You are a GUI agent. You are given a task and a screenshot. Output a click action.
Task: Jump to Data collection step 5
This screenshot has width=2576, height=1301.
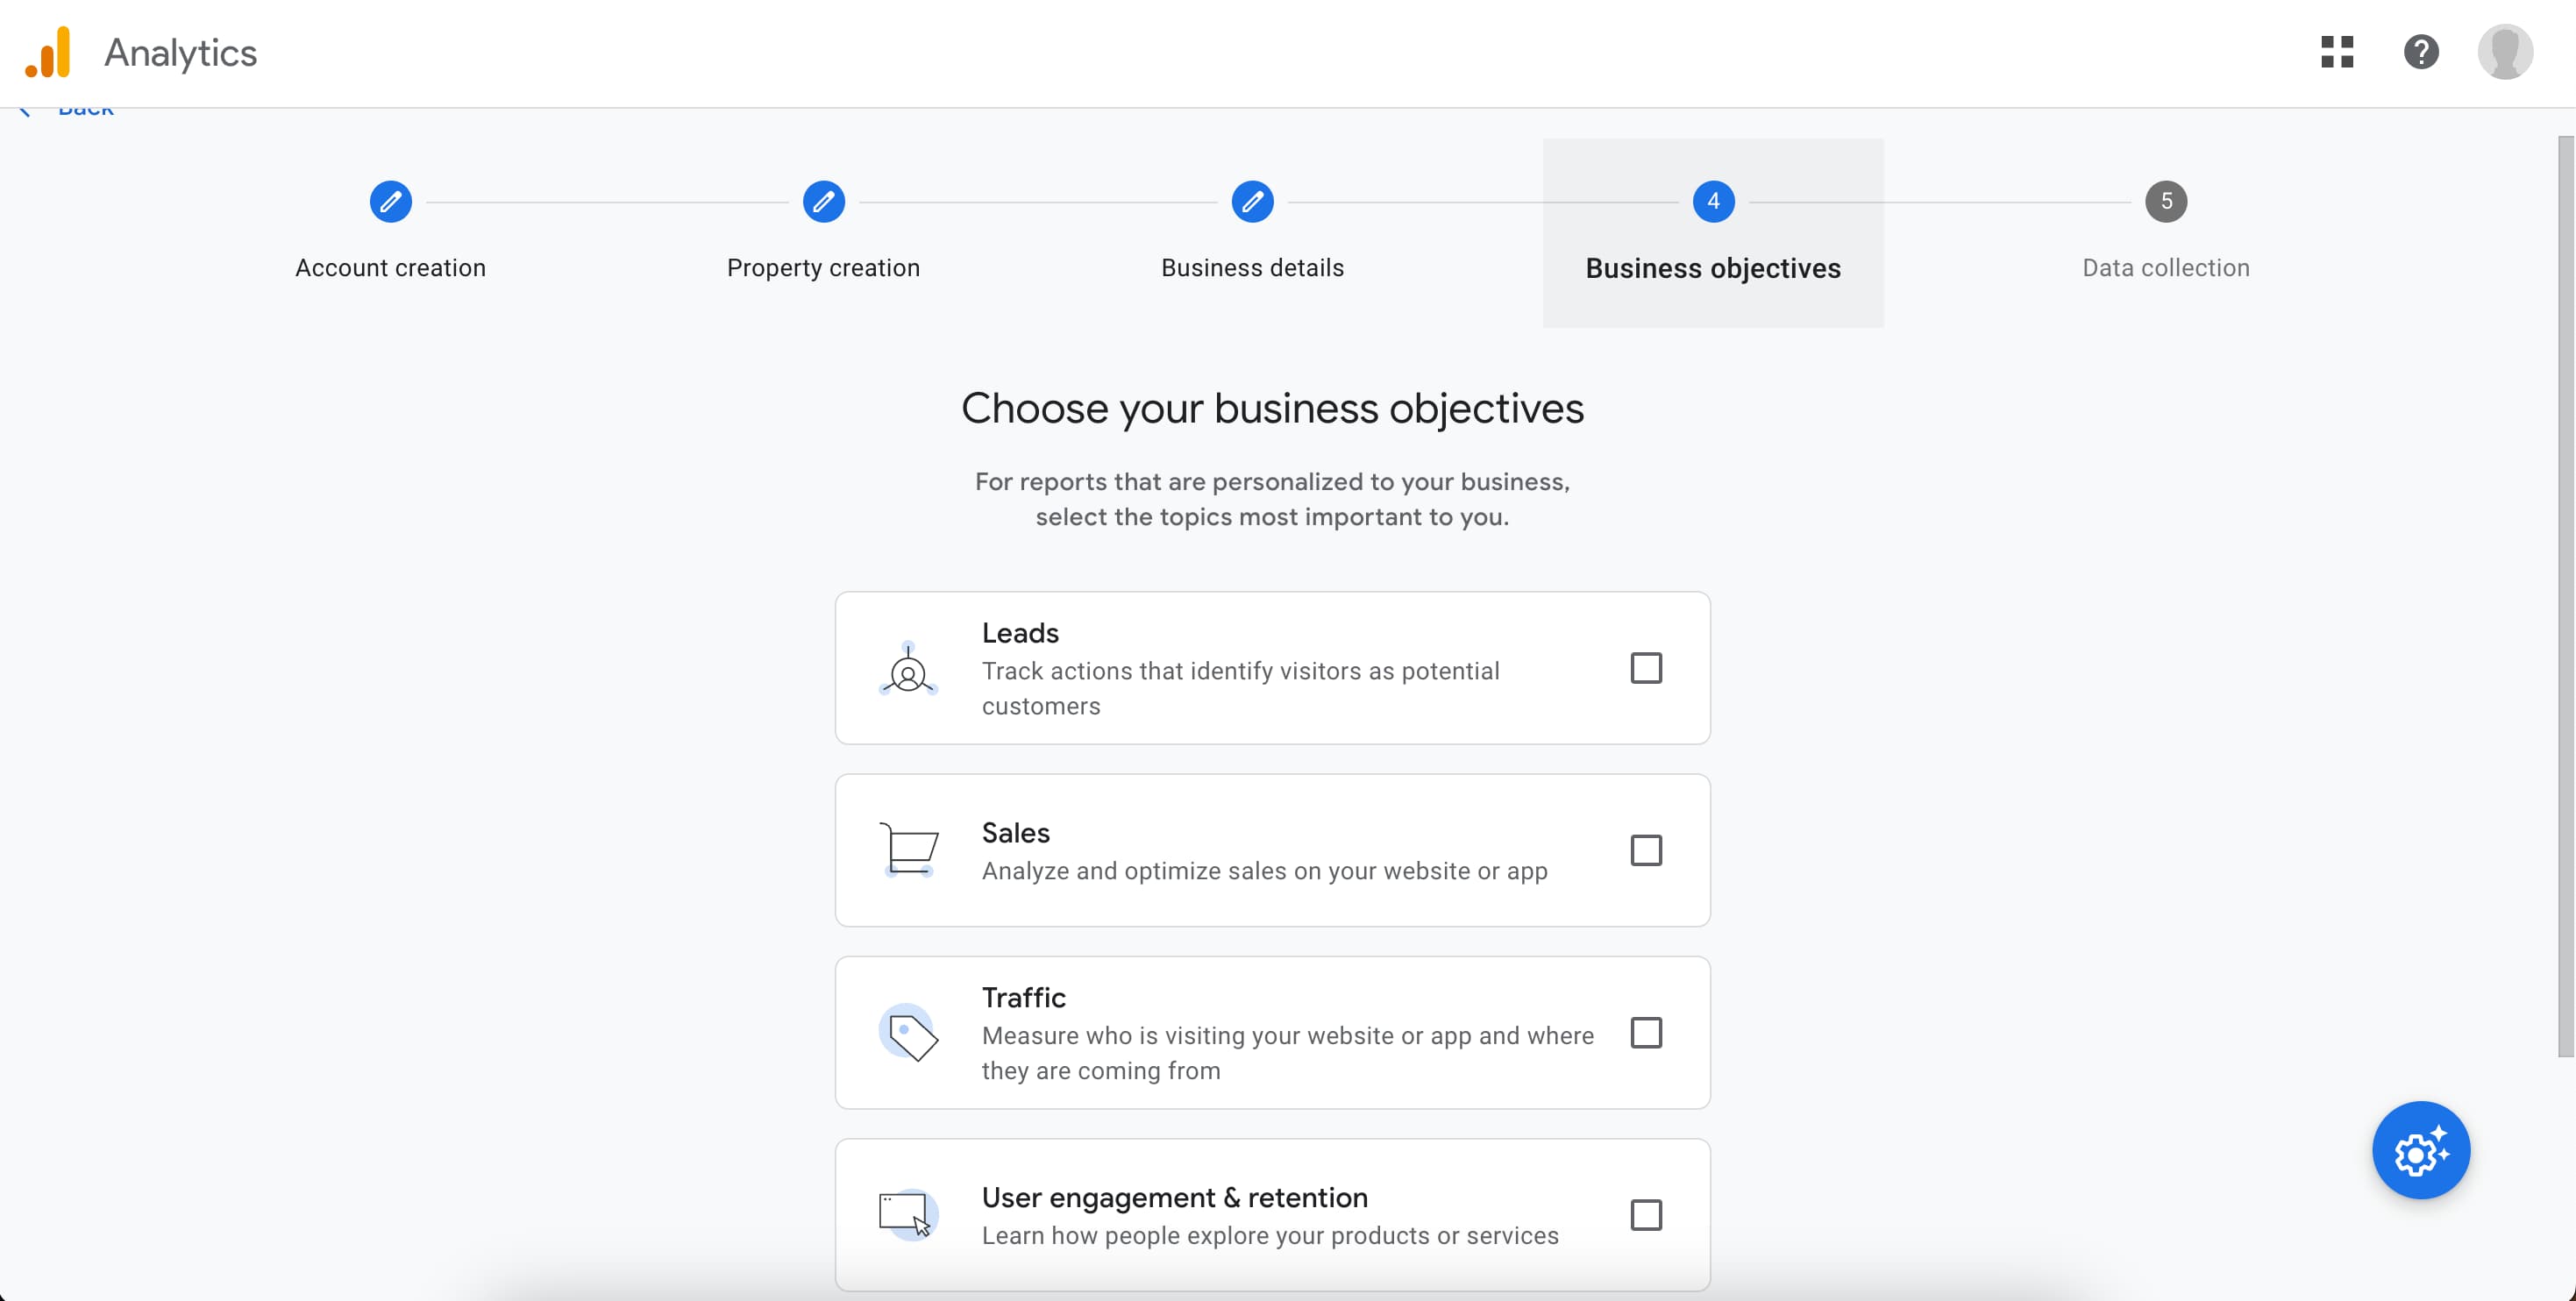click(2165, 202)
